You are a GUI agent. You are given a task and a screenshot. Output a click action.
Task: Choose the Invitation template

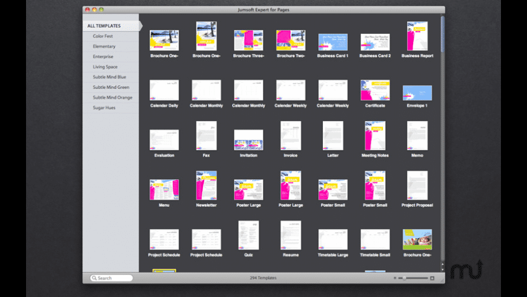248,140
